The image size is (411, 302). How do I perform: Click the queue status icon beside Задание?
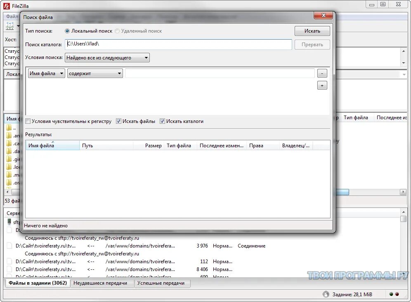pos(326,295)
